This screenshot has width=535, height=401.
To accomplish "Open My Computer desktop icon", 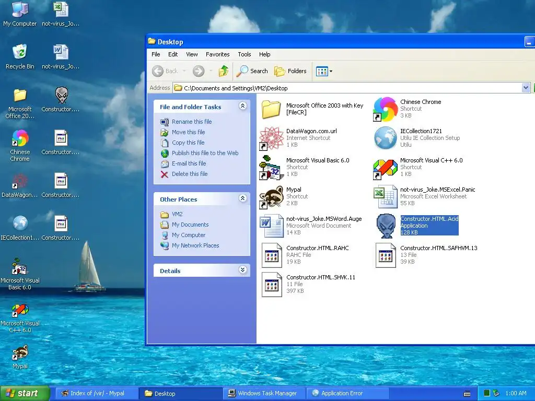I will [x=20, y=14].
